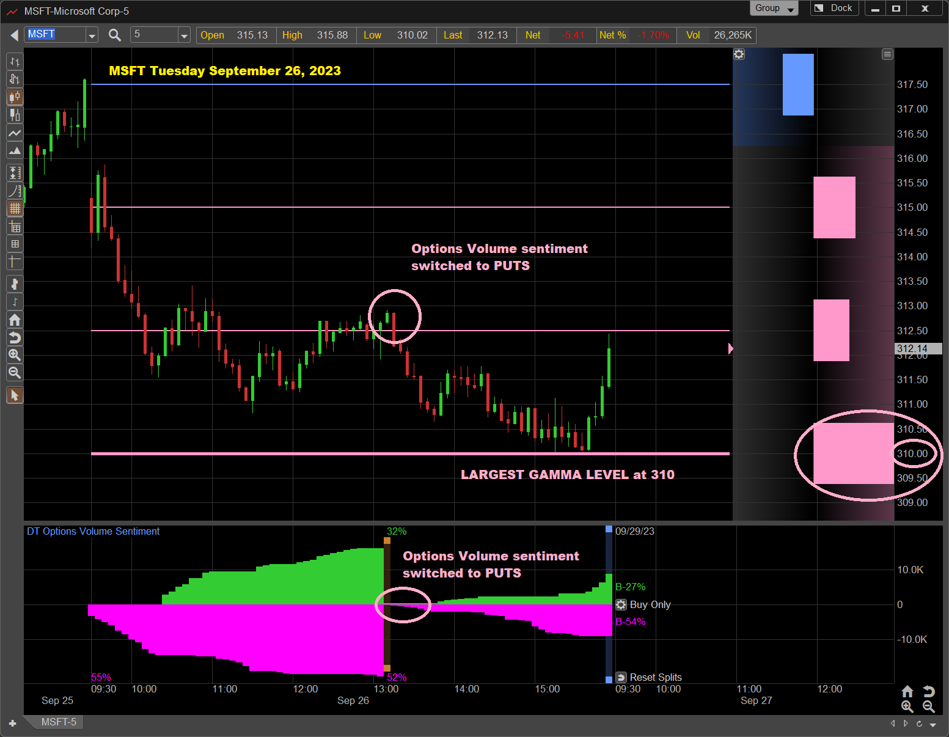Open the Group dropdown

[774, 8]
